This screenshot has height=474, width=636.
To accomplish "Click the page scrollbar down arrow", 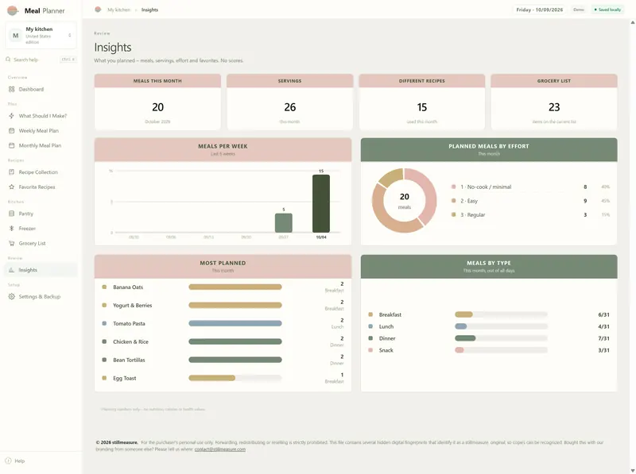I will 632,470.
